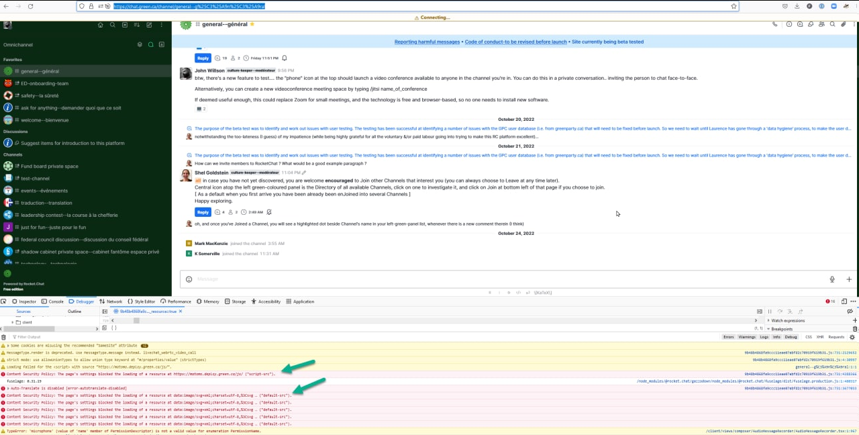Enable the XHR console filter
This screenshot has width=859, height=435.
820,336
